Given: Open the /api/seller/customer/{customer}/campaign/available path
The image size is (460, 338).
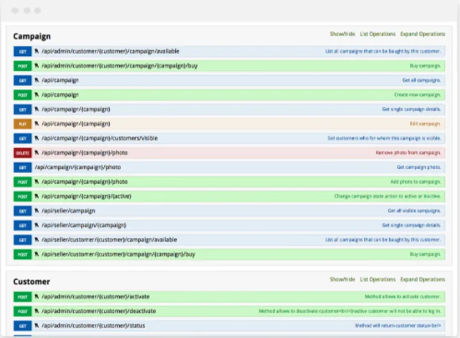Looking at the screenshot, I should click(x=109, y=239).
